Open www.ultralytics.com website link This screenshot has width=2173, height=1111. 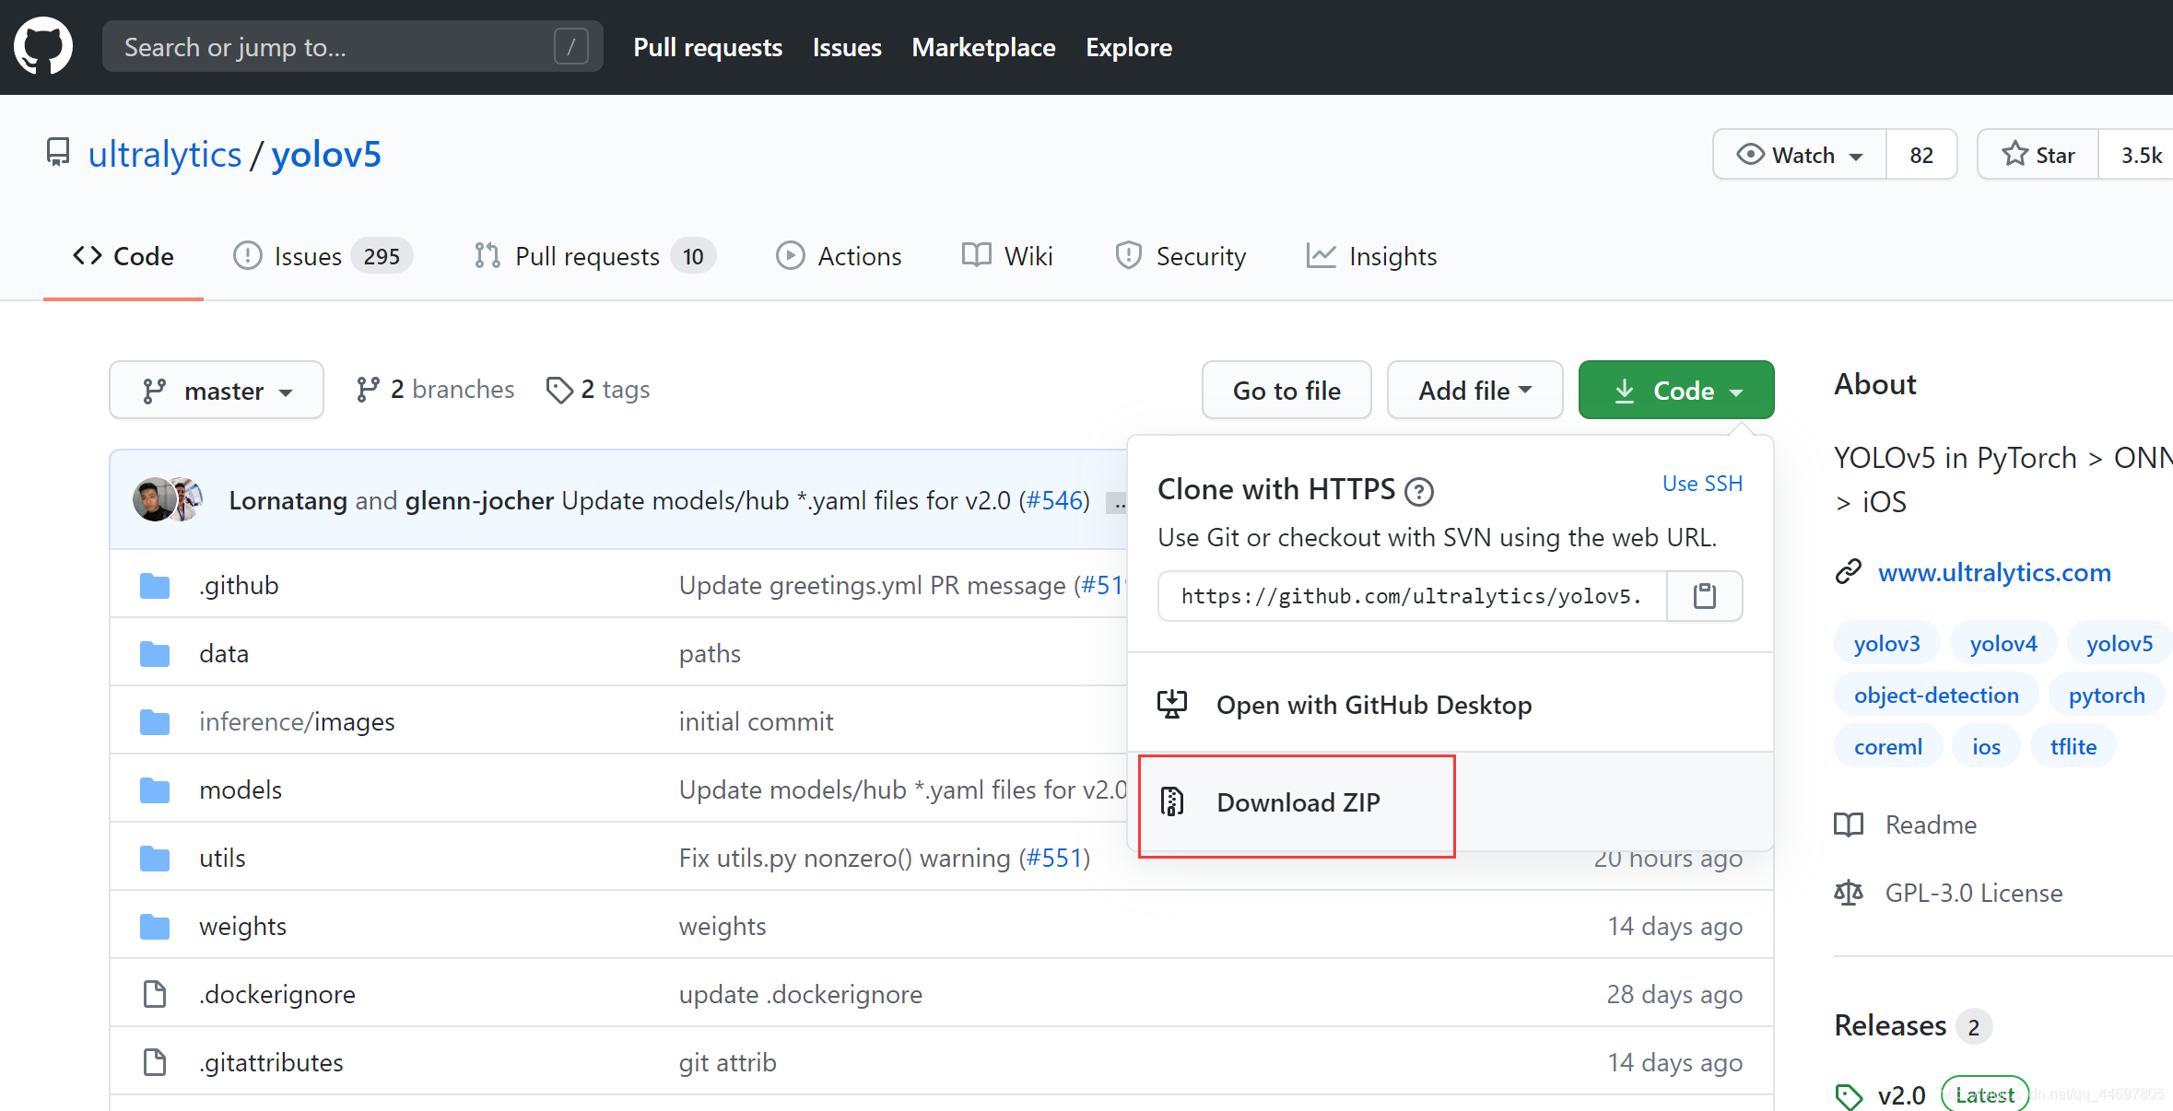coord(1994,573)
